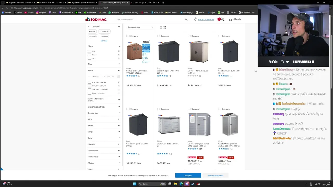Check the Rimax brand filter
The height and width of the screenshot is (187, 333).
89,55
